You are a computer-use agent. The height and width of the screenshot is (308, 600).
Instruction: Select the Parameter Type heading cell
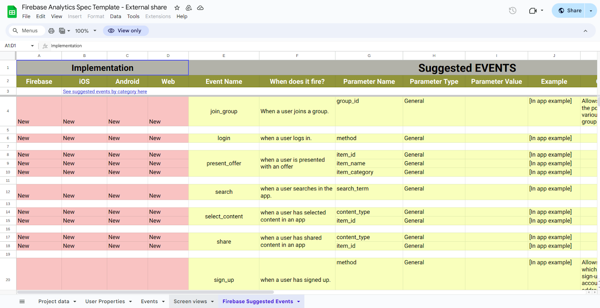coord(434,81)
